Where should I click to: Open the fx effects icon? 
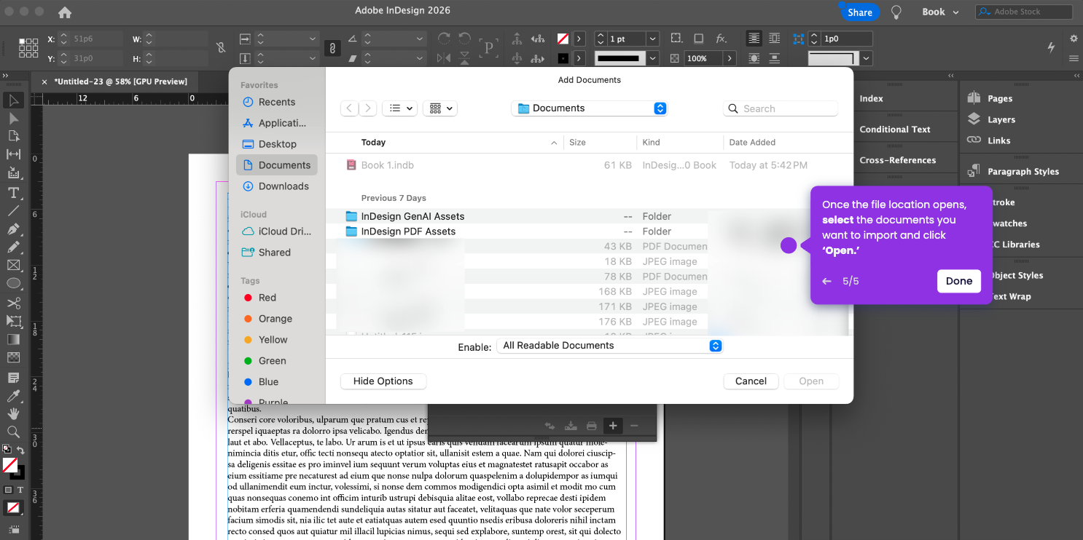coord(721,39)
